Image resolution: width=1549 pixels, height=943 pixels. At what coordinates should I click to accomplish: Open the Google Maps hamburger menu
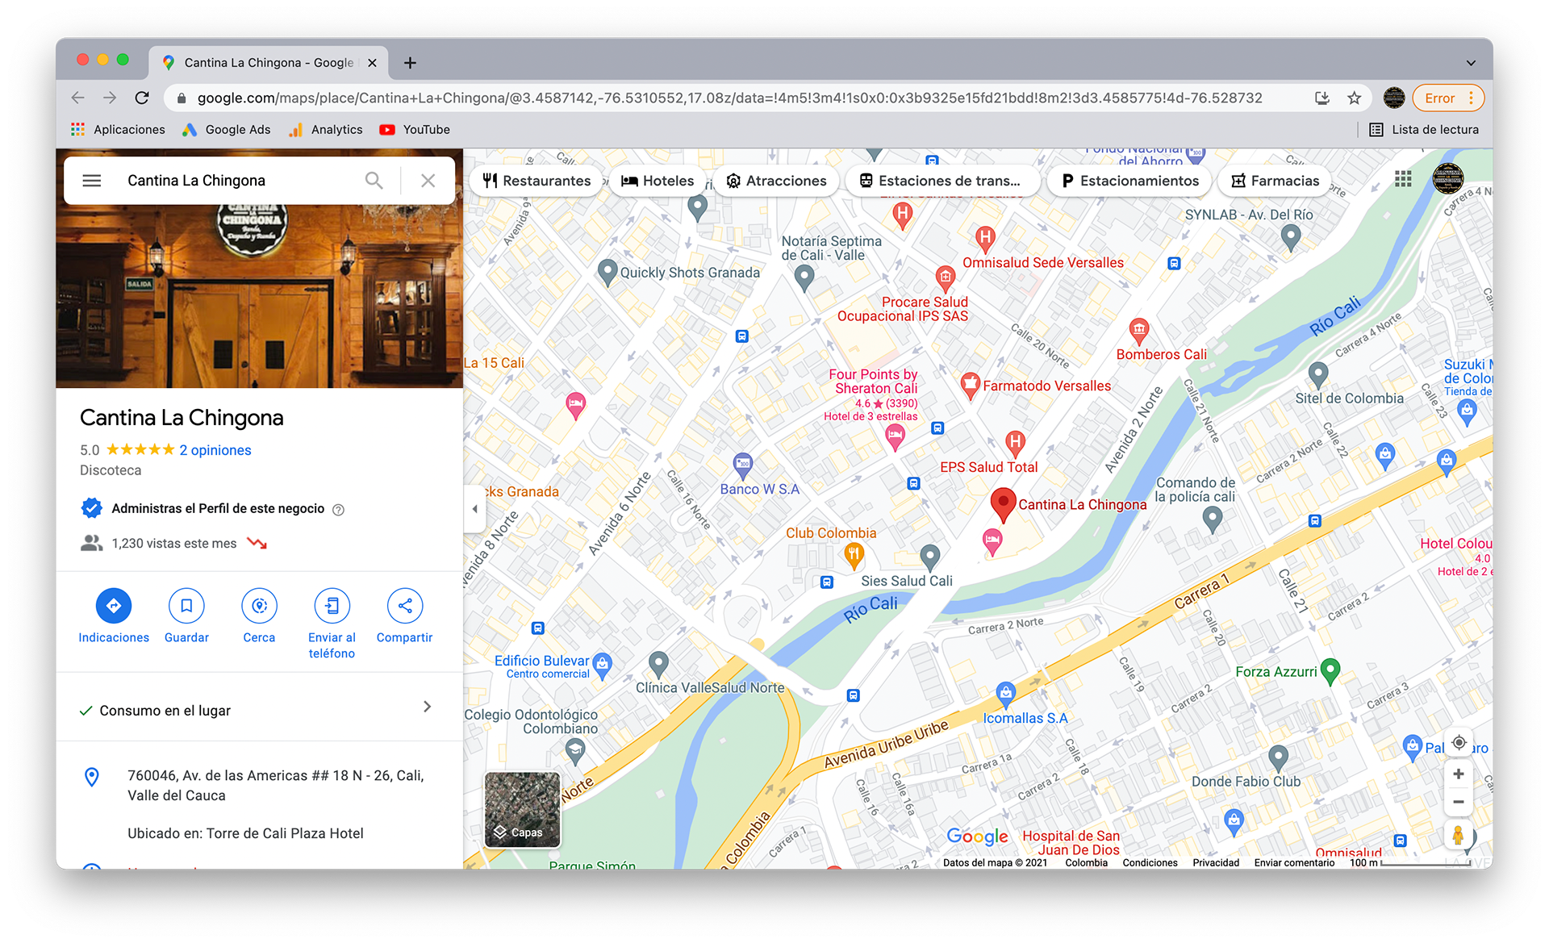pos(92,181)
